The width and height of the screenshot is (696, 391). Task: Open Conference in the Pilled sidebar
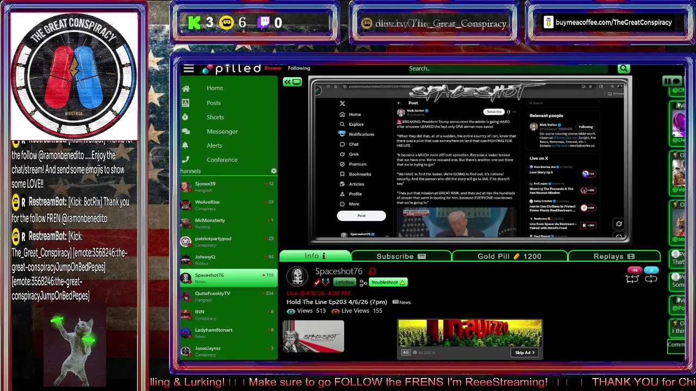point(222,160)
